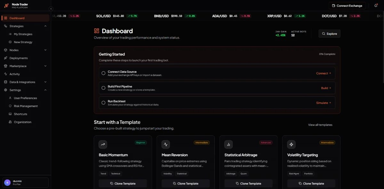Click the Volatility Targeting lightning icon
Viewport: 384px width, 189px height.
tap(291, 144)
